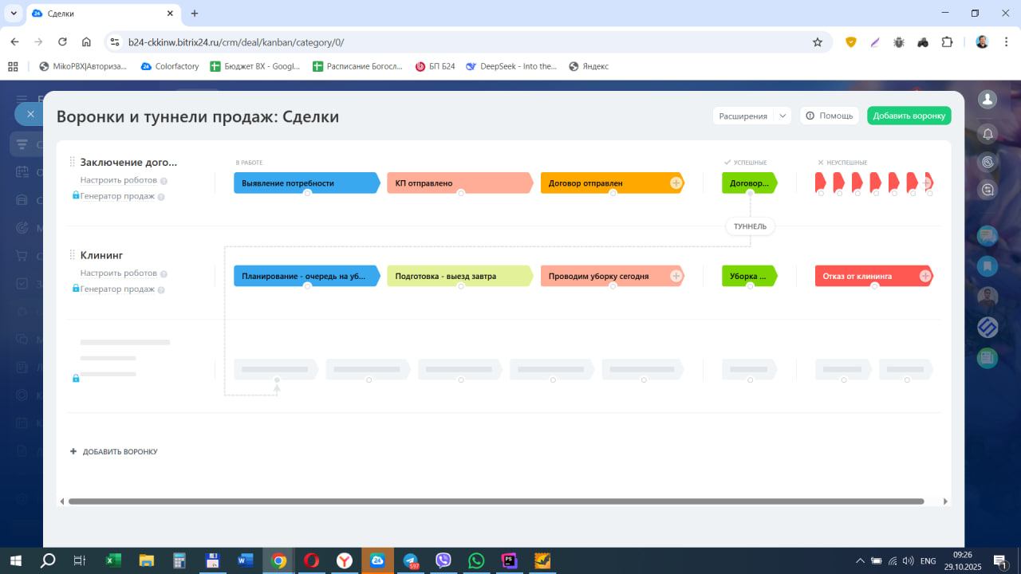Click the ТУННЕЛЬ tunnel label

[750, 226]
